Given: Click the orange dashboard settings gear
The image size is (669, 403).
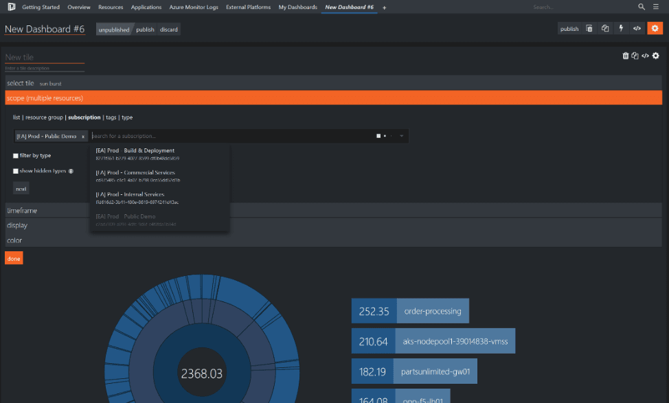Looking at the screenshot, I should 655,29.
